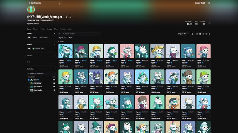Click the Search for items field
The width and height of the screenshot is (238, 133).
[x=81, y=34]
